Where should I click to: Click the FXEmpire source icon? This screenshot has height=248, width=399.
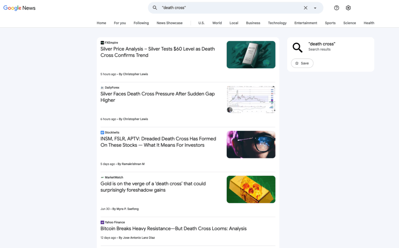click(102, 43)
